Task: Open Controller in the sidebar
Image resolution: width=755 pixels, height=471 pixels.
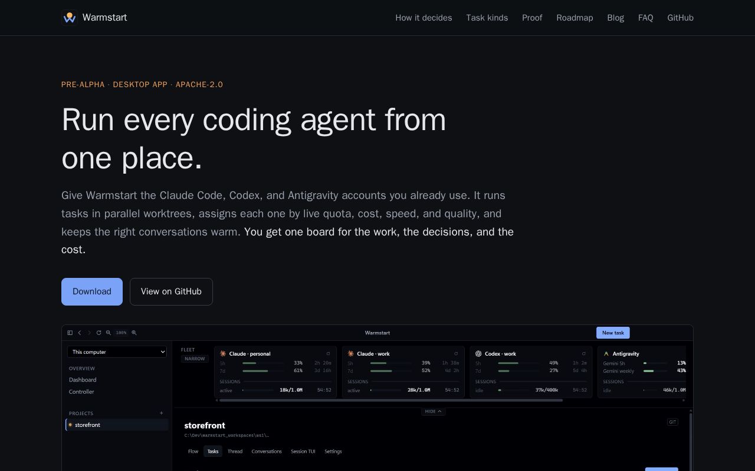Action: (81, 392)
